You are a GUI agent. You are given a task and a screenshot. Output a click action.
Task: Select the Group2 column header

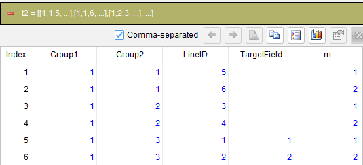(129, 55)
